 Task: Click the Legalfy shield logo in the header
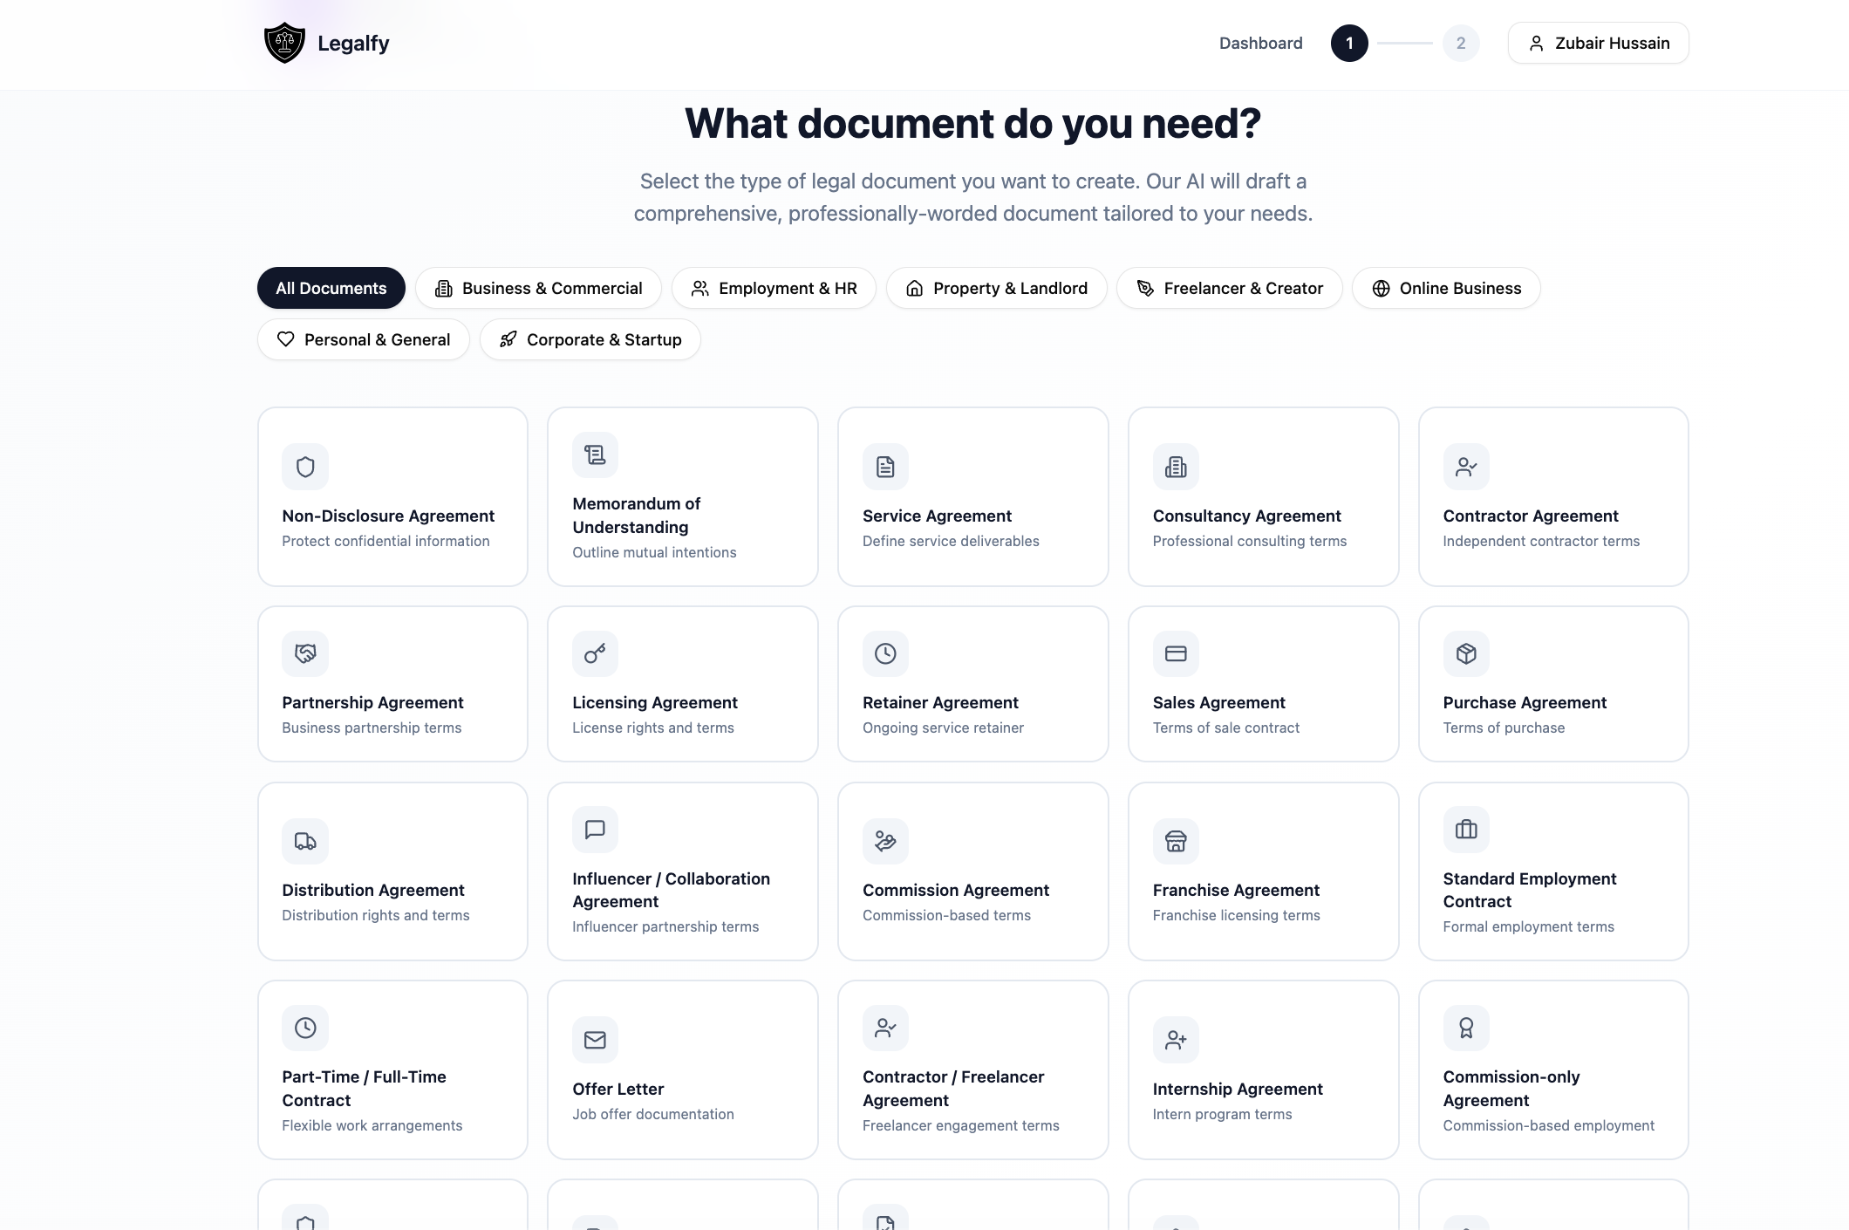click(283, 42)
